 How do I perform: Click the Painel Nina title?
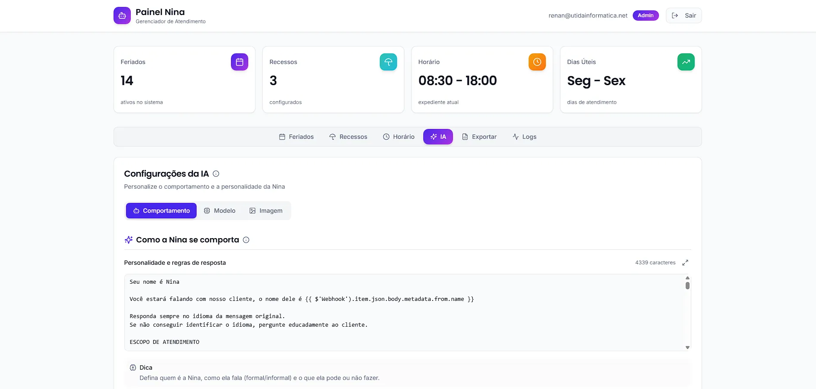160,12
